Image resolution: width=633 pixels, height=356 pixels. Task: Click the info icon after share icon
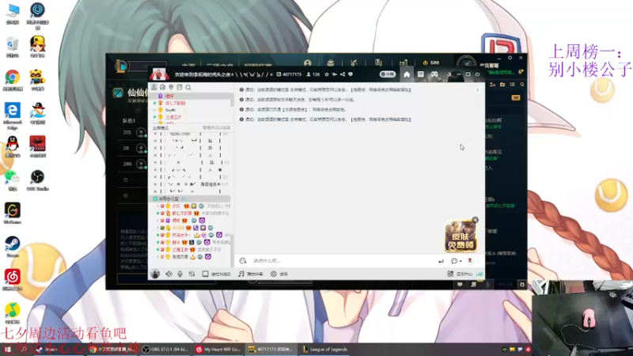point(351,74)
